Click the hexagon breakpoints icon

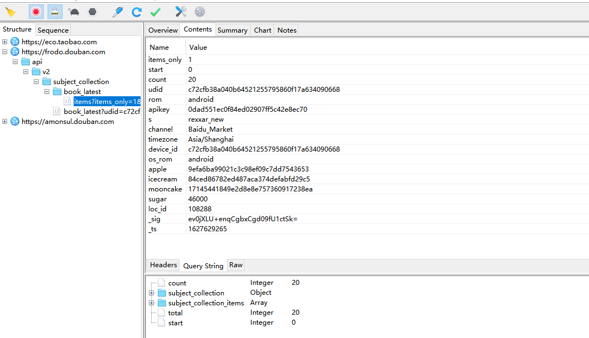pos(92,12)
